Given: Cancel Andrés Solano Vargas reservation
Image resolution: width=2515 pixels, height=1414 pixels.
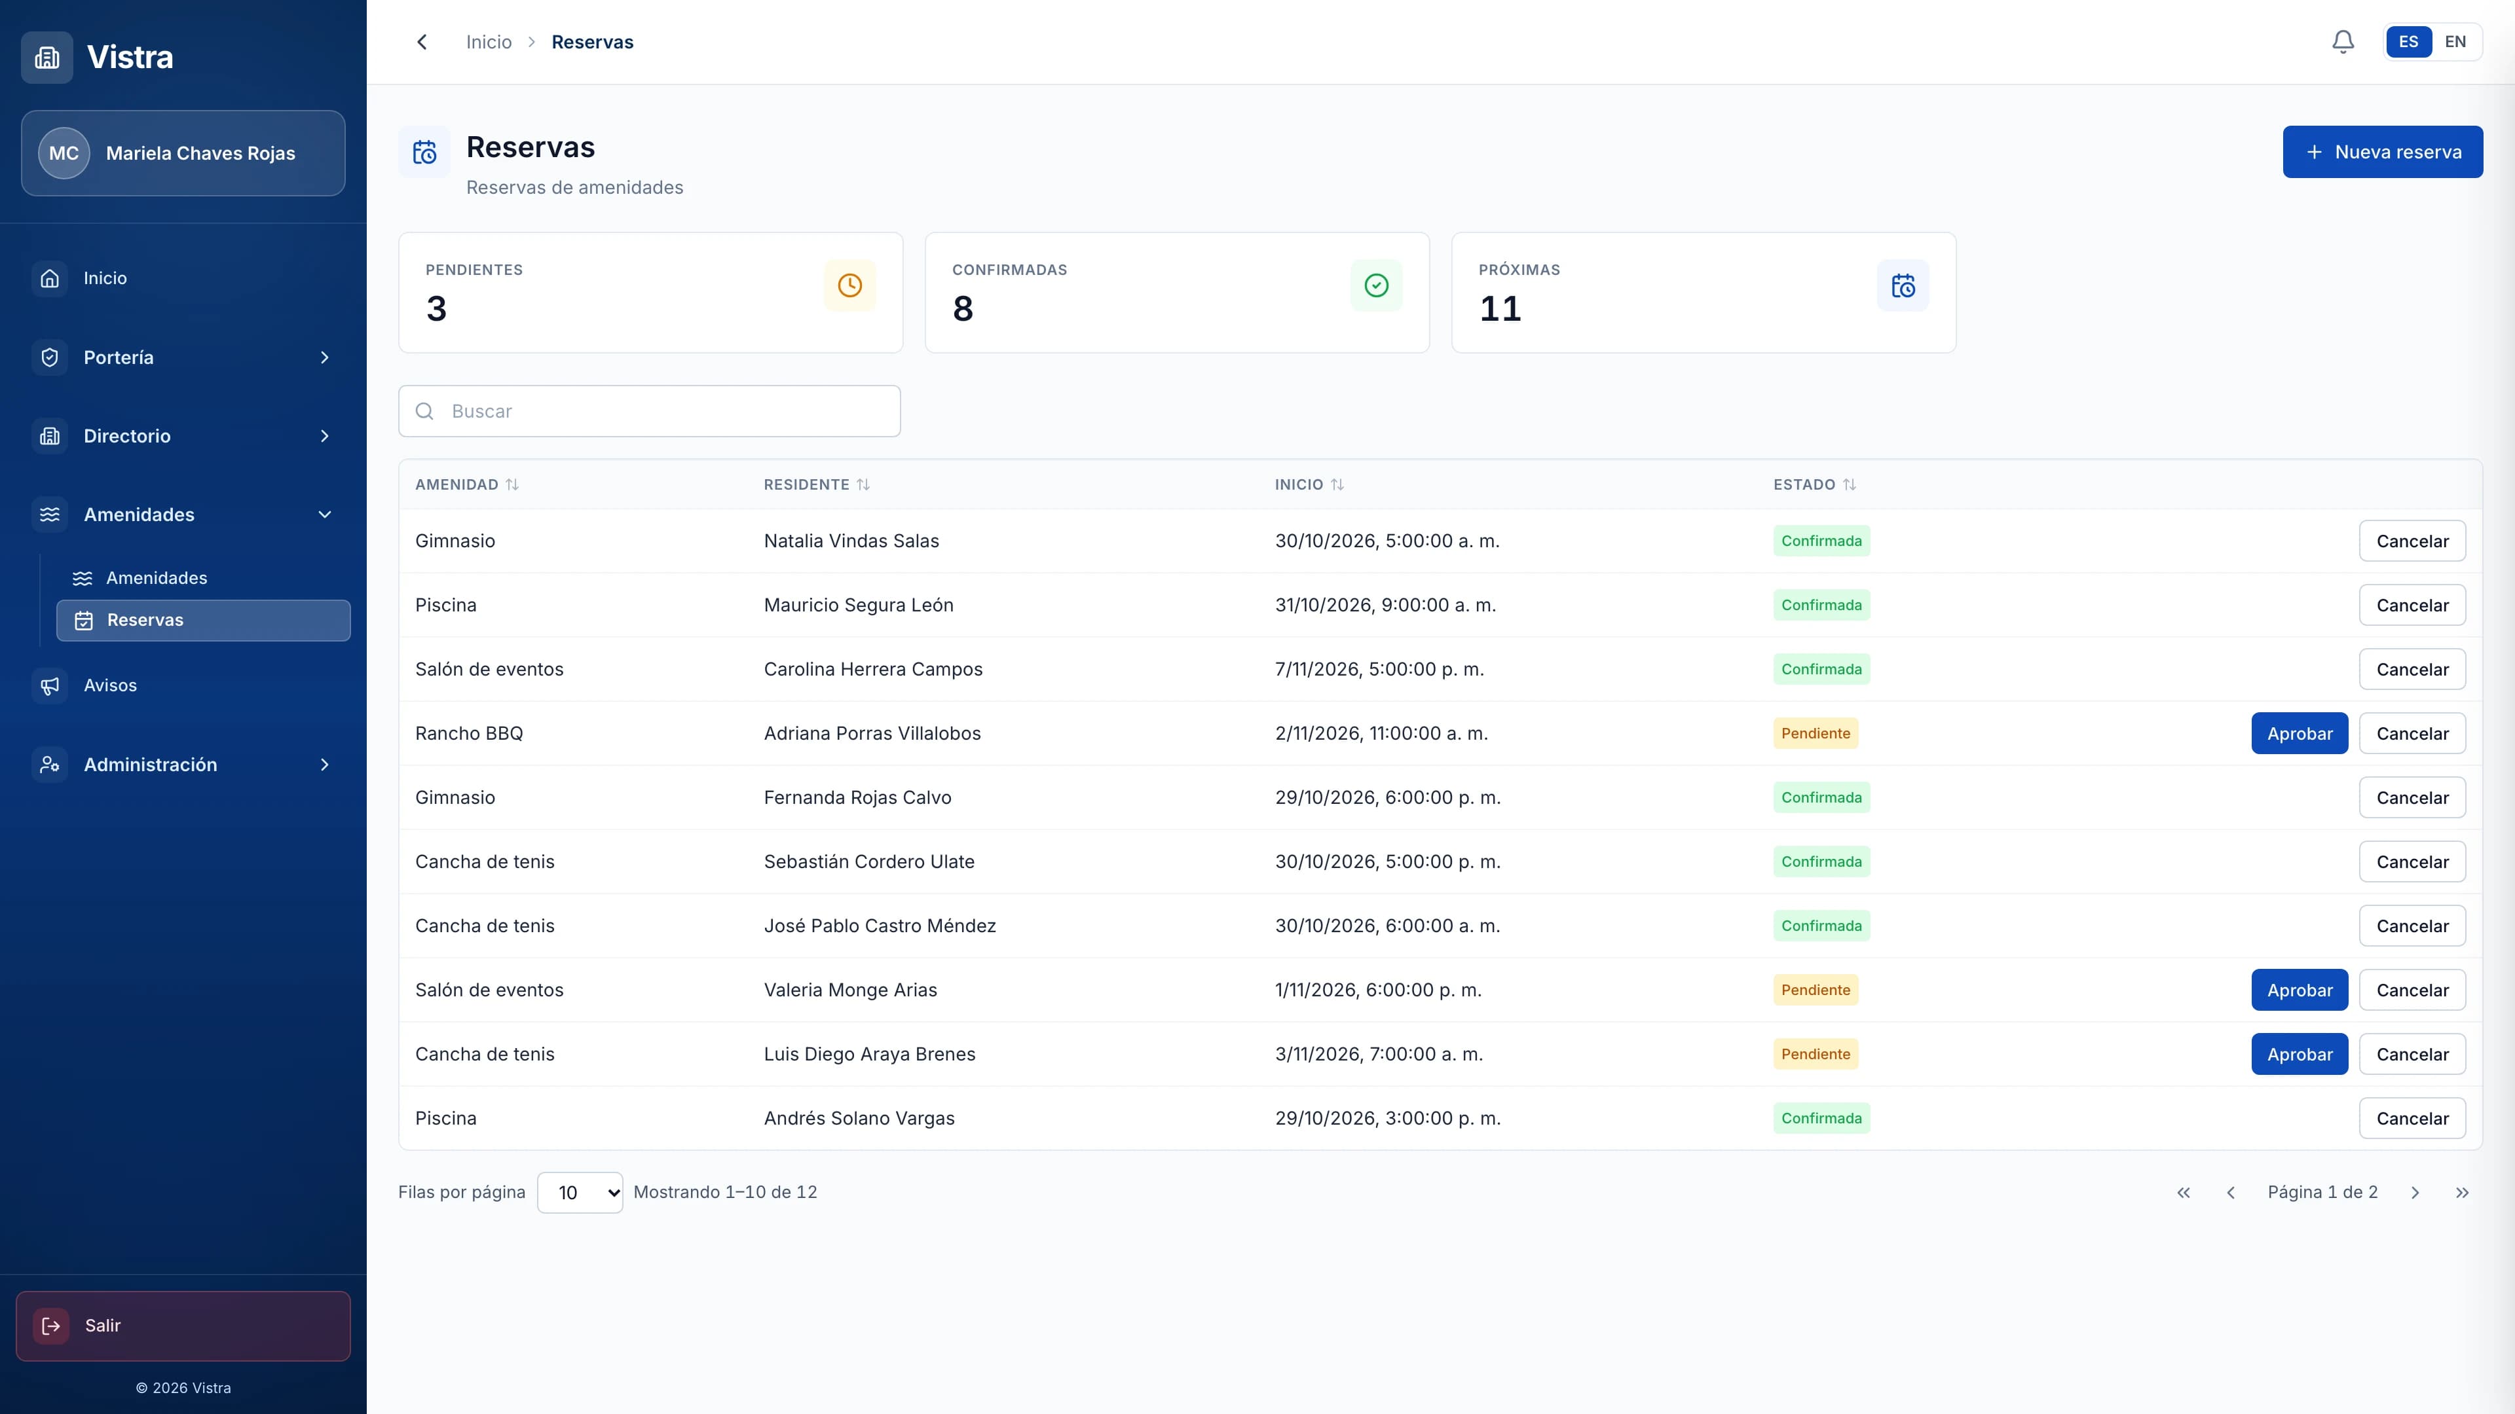Looking at the screenshot, I should (2412, 1118).
